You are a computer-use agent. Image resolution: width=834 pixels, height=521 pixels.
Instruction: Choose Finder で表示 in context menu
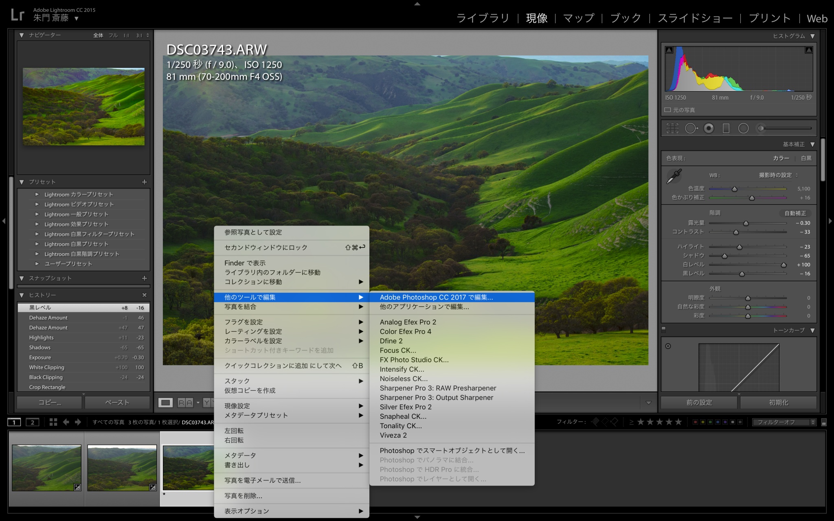click(x=292, y=263)
